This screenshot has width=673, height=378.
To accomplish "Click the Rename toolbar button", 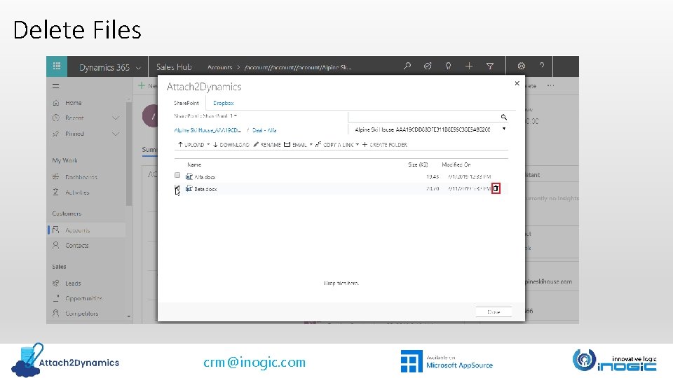I will 267,145.
